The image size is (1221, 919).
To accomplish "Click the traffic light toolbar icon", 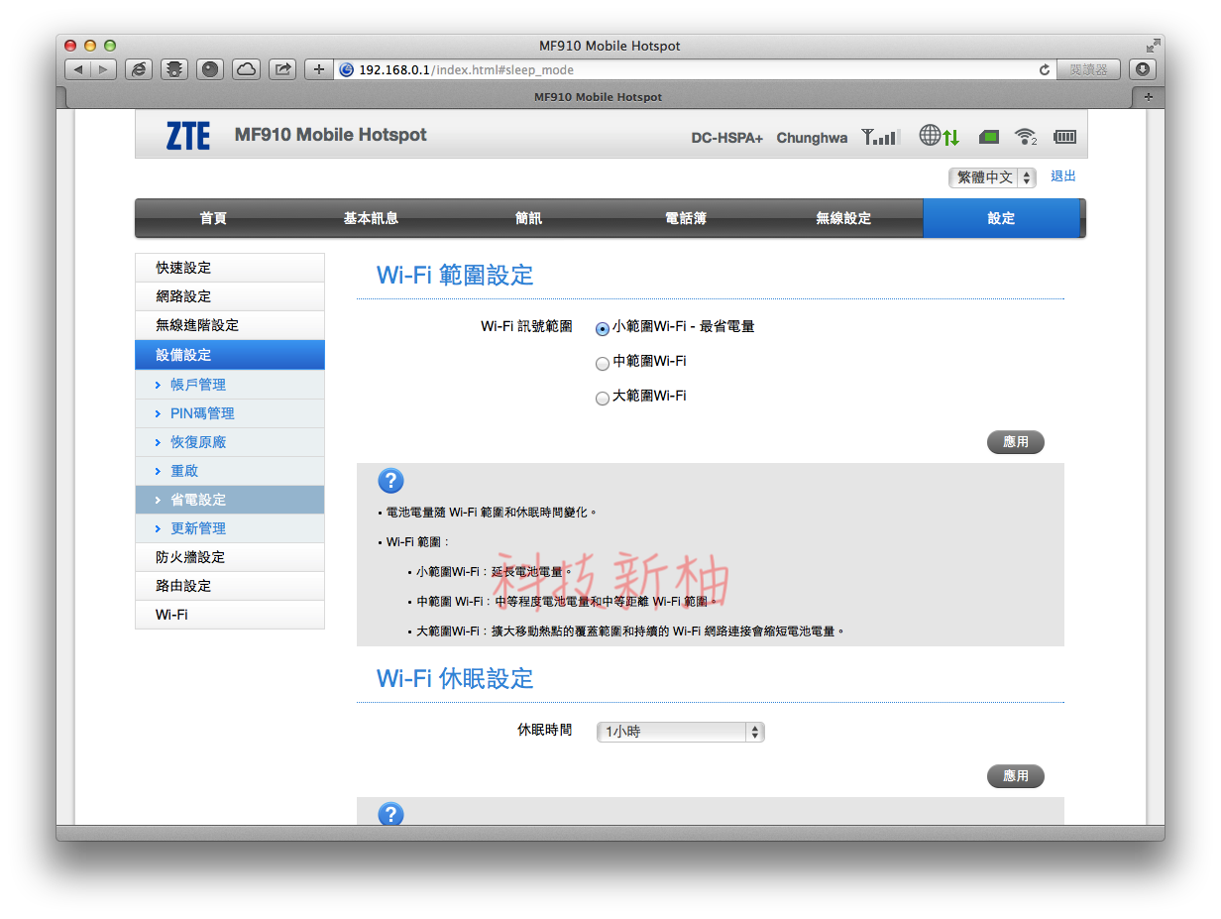I will pyautogui.click(x=174, y=69).
